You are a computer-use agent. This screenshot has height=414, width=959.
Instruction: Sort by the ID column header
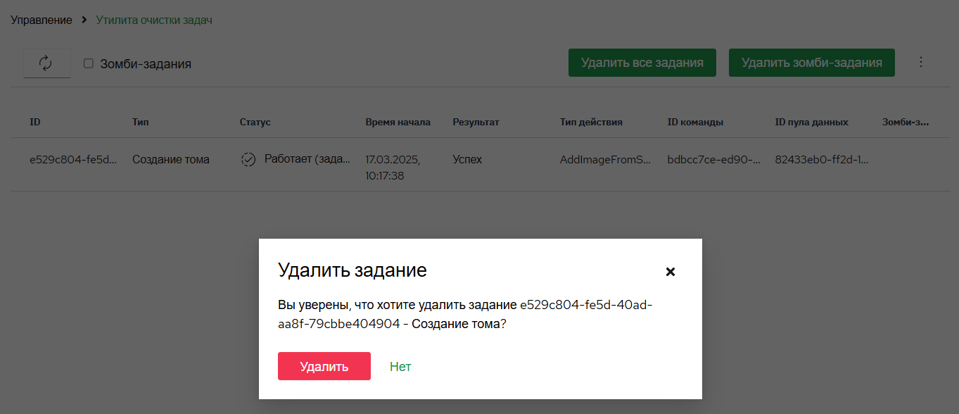coord(35,122)
